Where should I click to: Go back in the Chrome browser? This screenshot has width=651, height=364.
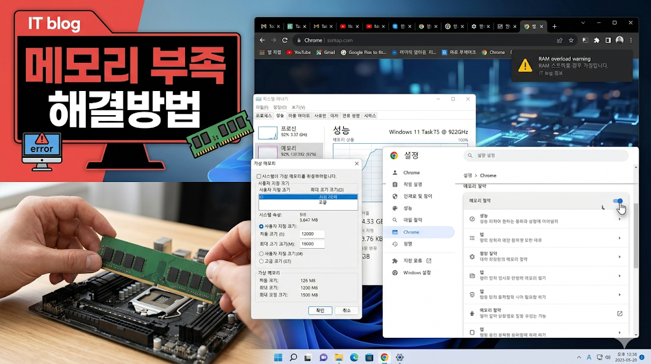point(262,40)
